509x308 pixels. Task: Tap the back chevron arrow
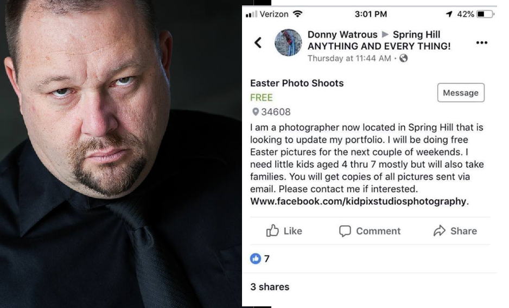(x=258, y=42)
